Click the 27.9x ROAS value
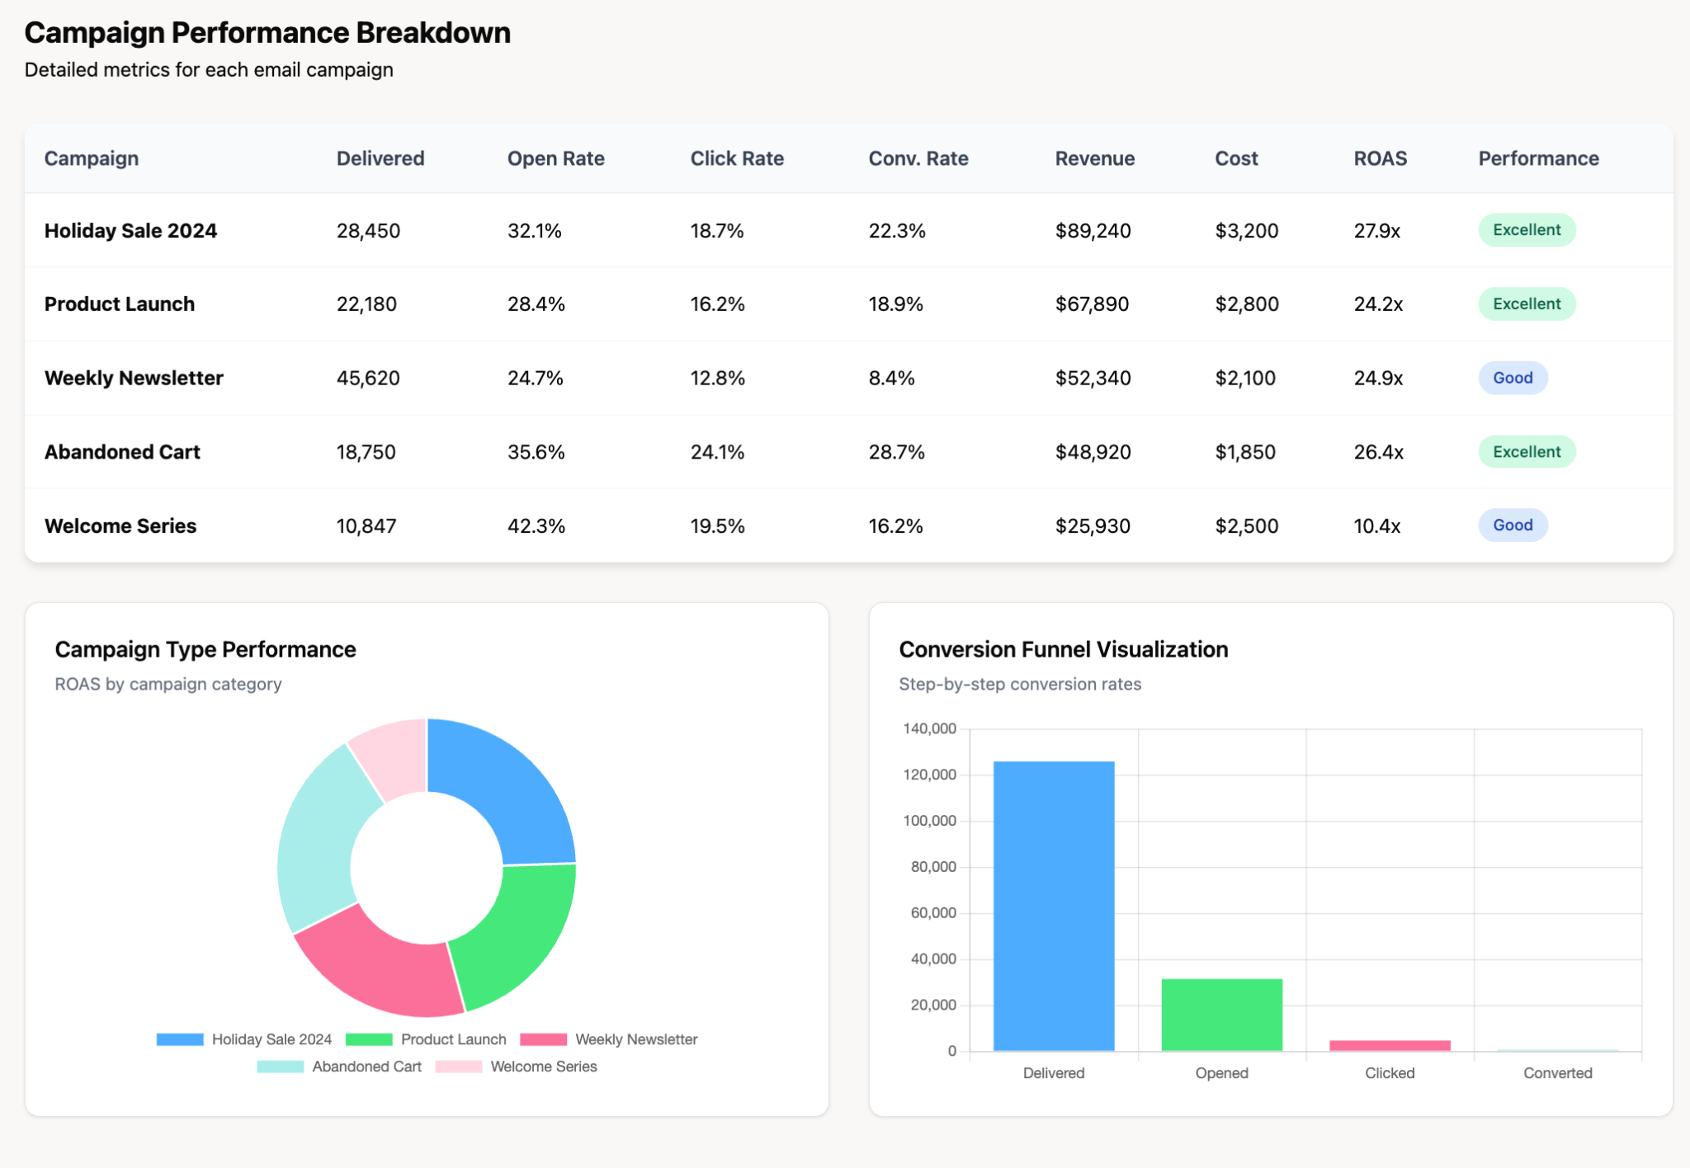 pyautogui.click(x=1377, y=231)
